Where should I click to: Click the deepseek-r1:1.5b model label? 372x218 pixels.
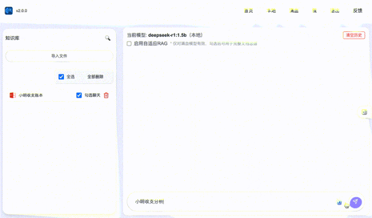tap(167, 35)
